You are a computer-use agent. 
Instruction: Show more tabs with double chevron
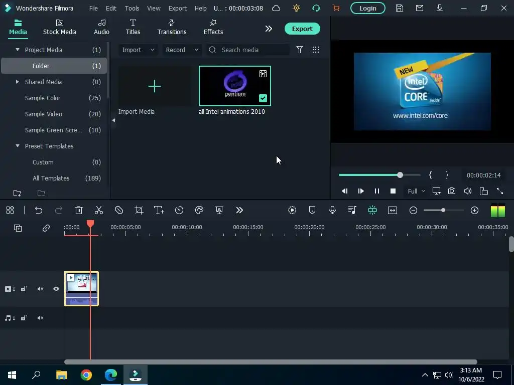coord(269,29)
